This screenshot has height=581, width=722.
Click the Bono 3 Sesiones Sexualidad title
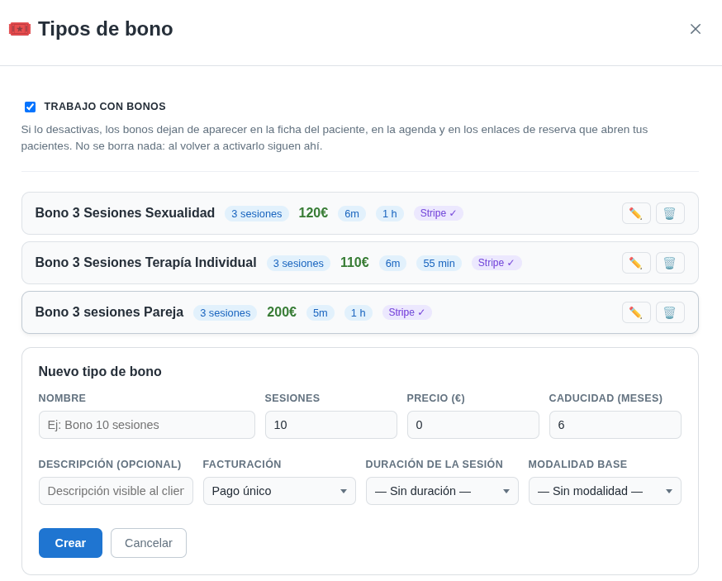[x=125, y=213]
